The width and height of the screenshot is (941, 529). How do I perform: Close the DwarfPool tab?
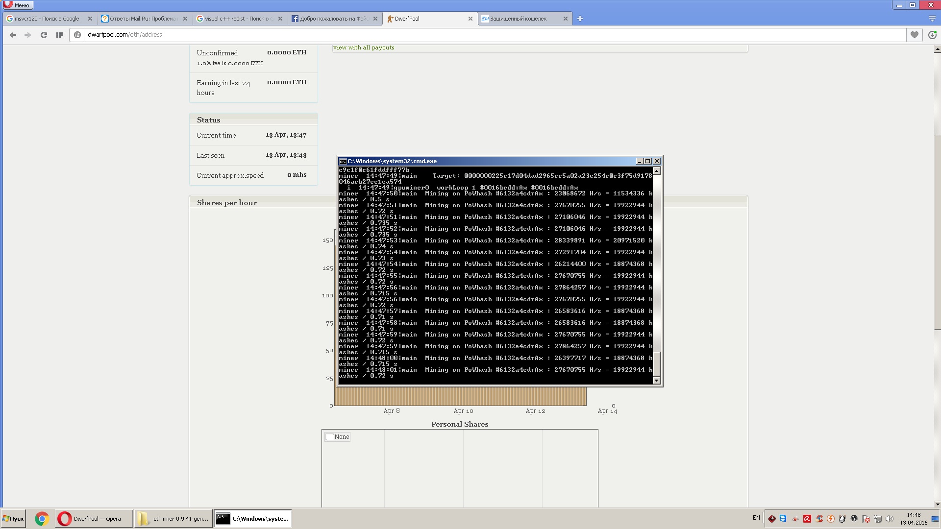470,19
